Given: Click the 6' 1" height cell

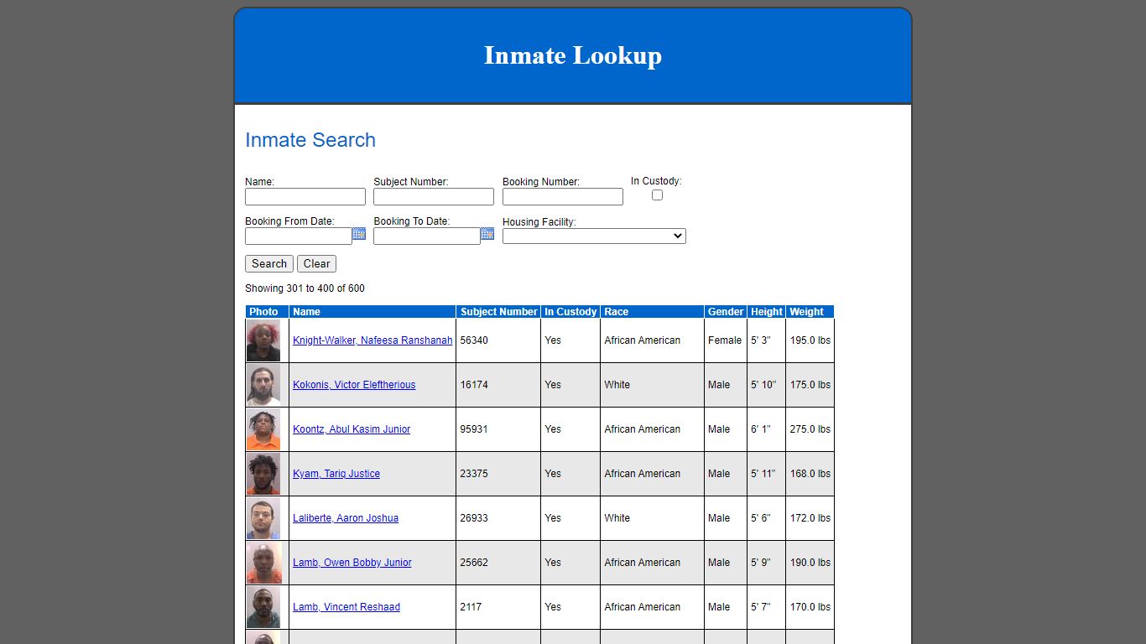Looking at the screenshot, I should click(766, 429).
